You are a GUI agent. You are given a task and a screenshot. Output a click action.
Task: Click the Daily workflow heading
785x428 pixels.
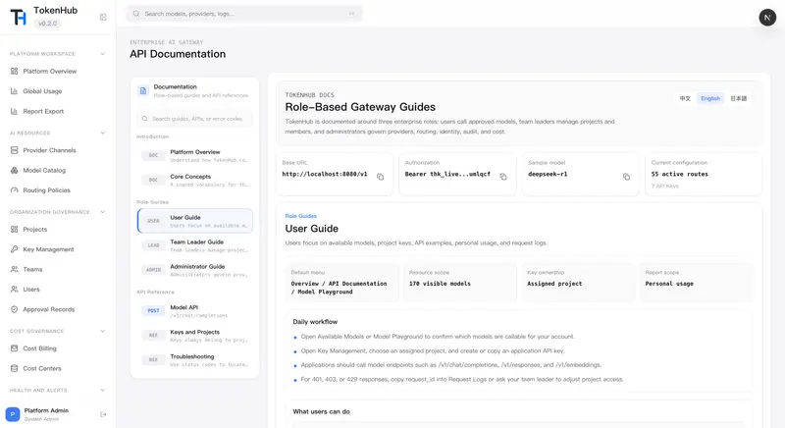315,322
